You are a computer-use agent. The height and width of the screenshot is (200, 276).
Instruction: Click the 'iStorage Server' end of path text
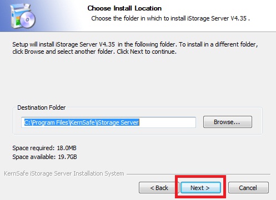tap(118, 122)
